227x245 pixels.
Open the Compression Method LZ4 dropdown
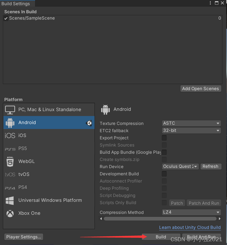click(x=191, y=212)
